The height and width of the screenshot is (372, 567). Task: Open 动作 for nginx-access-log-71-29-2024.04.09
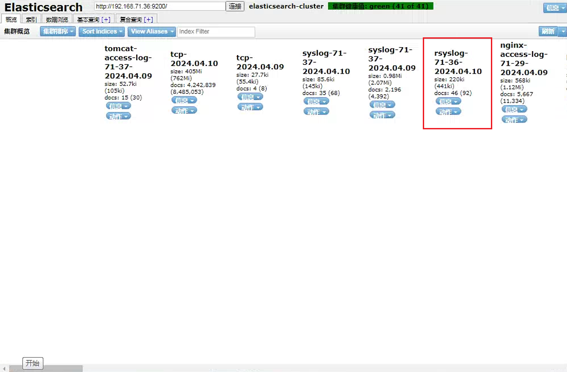(x=514, y=119)
